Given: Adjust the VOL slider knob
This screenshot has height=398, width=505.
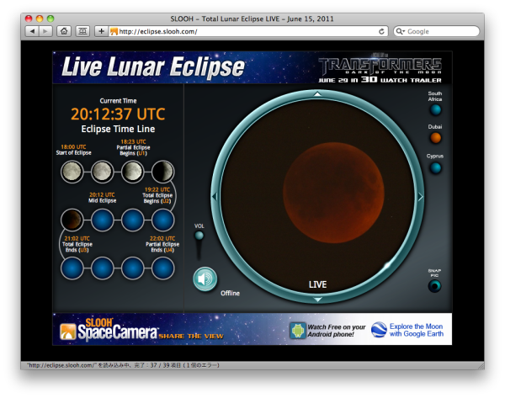Looking at the screenshot, I should 199,236.
